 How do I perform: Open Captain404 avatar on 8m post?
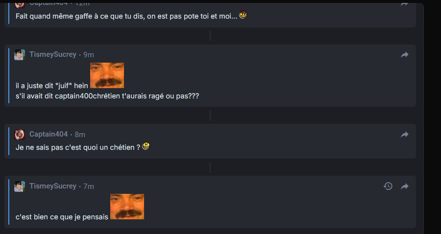[x=20, y=135]
